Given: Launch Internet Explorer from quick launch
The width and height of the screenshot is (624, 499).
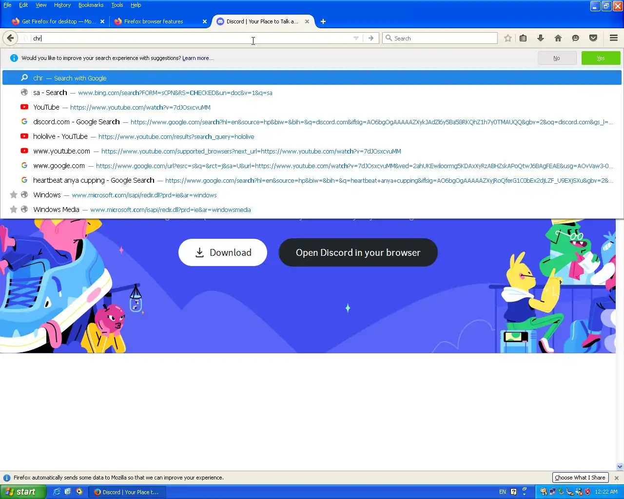Looking at the screenshot, I should [x=57, y=492].
